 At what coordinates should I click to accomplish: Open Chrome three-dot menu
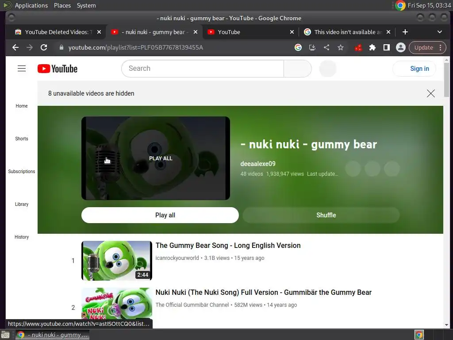[x=440, y=47]
